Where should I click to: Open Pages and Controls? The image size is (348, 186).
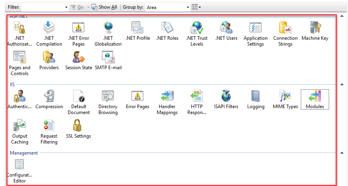[x=20, y=63]
